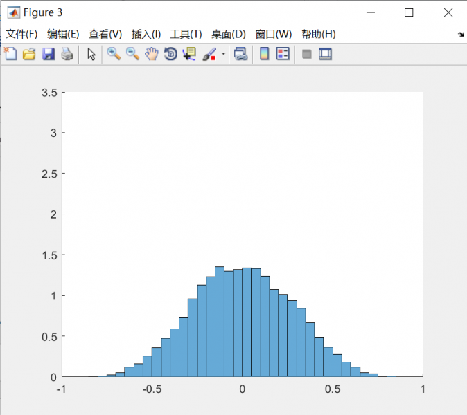This screenshot has height=415, width=467.
Task: Select the Zoom In tool
Action: pyautogui.click(x=114, y=54)
